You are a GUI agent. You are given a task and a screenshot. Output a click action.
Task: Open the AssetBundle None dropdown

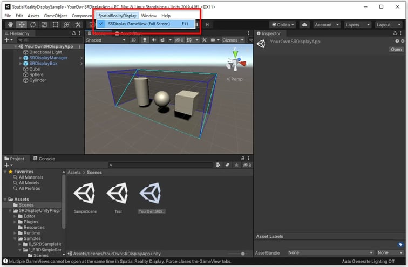click(x=330, y=252)
